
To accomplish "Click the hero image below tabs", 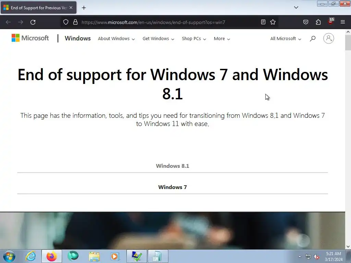I will tap(173, 230).
